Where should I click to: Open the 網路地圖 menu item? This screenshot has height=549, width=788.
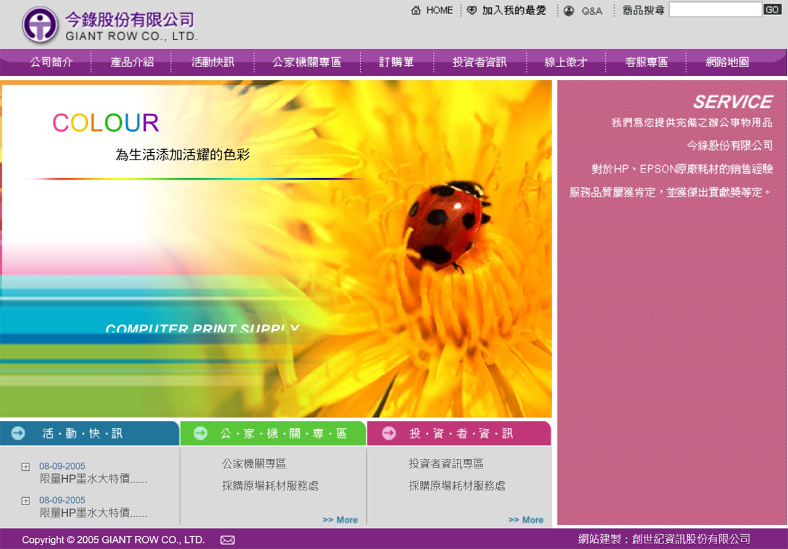727,62
